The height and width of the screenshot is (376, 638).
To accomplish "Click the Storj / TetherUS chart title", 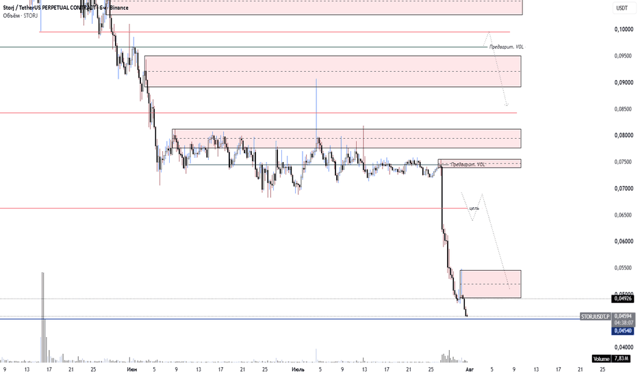I will coord(66,8).
